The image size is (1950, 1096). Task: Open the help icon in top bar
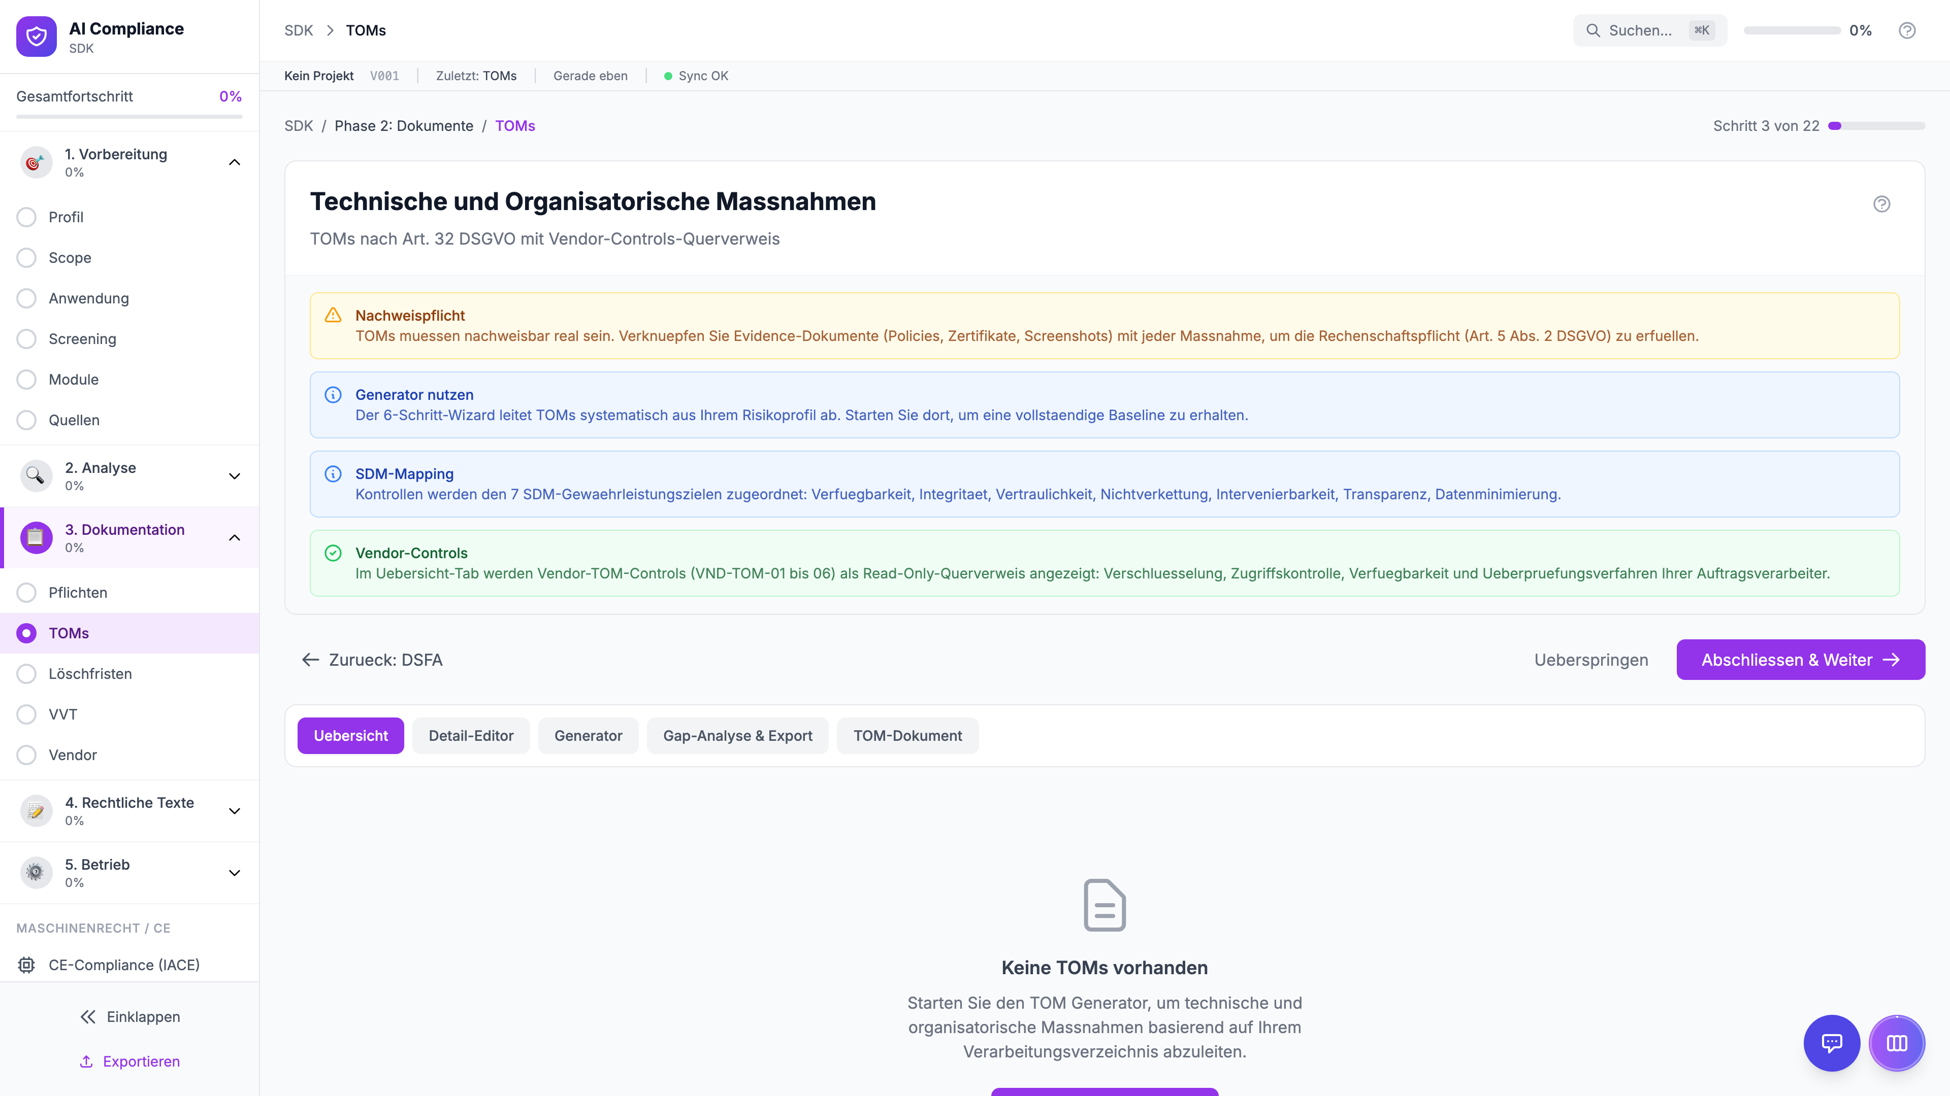click(x=1907, y=30)
